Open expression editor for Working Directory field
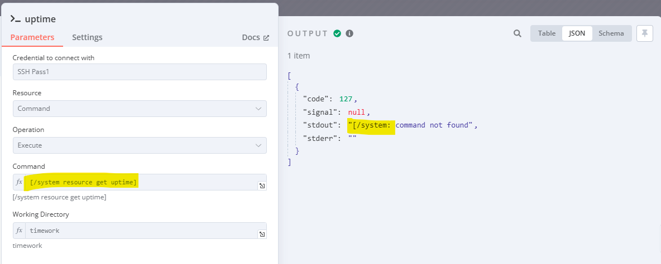Viewport: 661px width, 264px height. [x=262, y=234]
